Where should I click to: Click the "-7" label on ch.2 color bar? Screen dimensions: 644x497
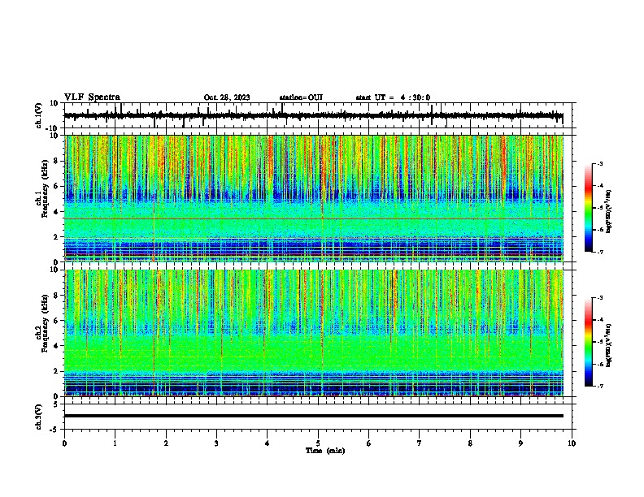coord(599,387)
